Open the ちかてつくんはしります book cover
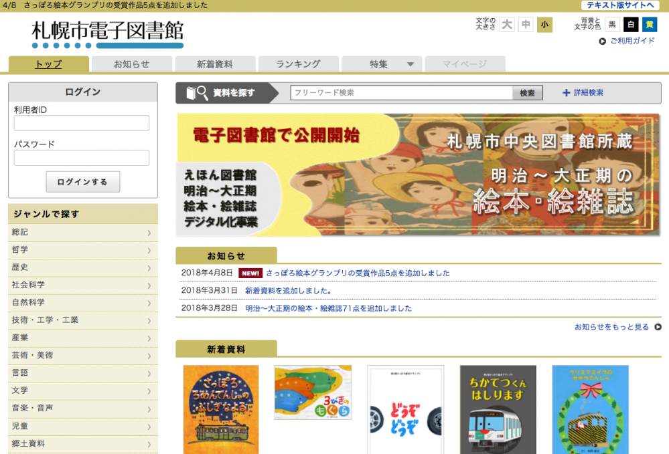The height and width of the screenshot is (454, 669). 498,410
